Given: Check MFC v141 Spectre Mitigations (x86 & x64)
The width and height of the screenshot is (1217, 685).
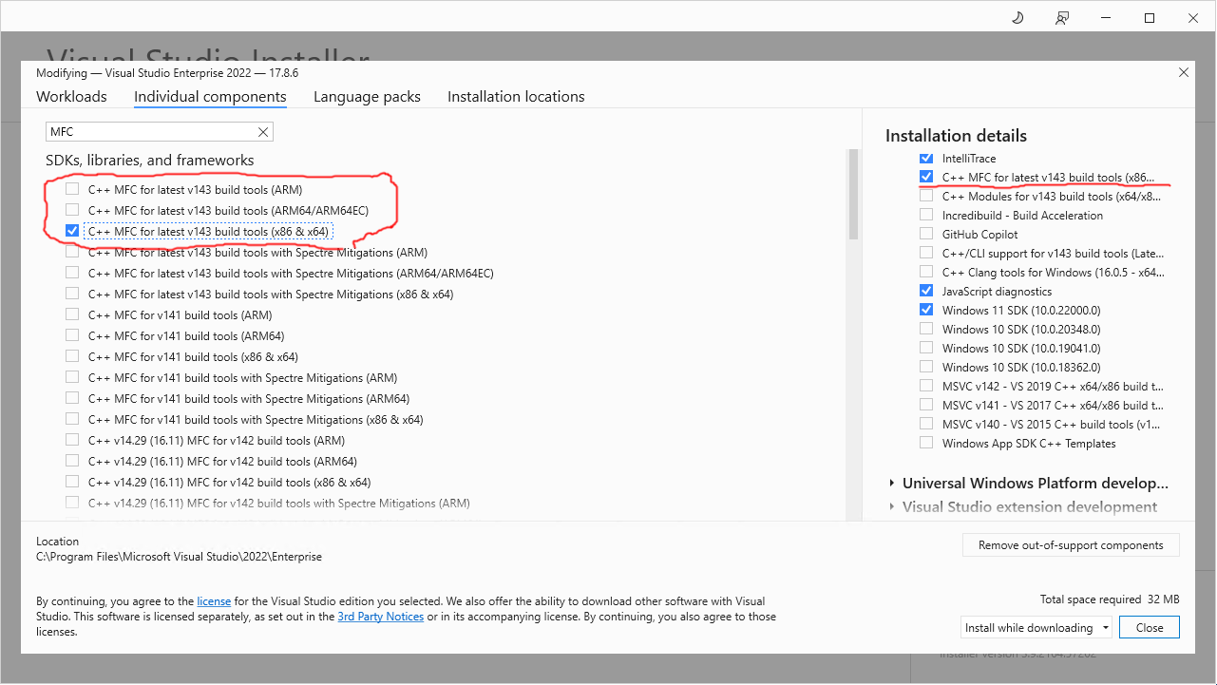Looking at the screenshot, I should [72, 420].
